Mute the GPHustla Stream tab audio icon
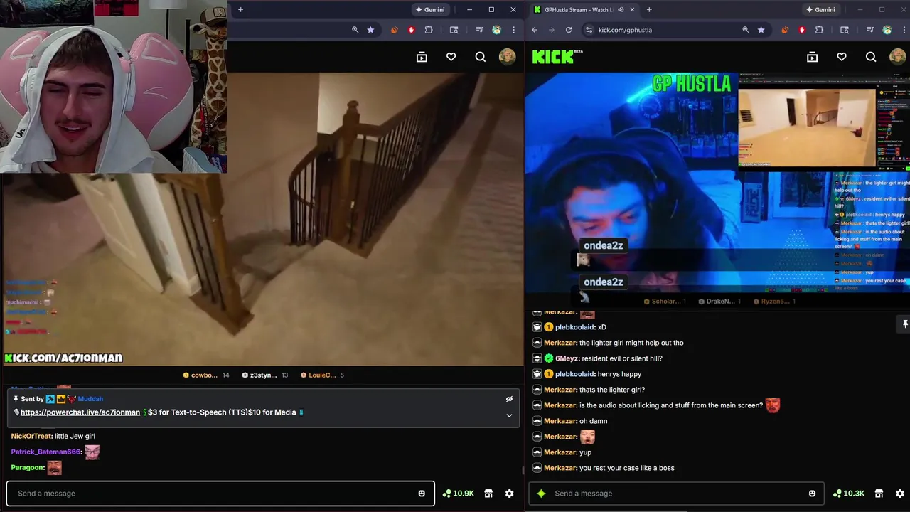This screenshot has width=910, height=512. point(621,9)
